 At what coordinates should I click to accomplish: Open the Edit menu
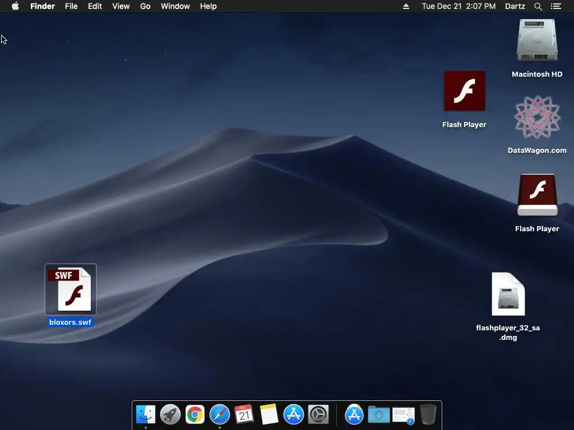point(95,6)
